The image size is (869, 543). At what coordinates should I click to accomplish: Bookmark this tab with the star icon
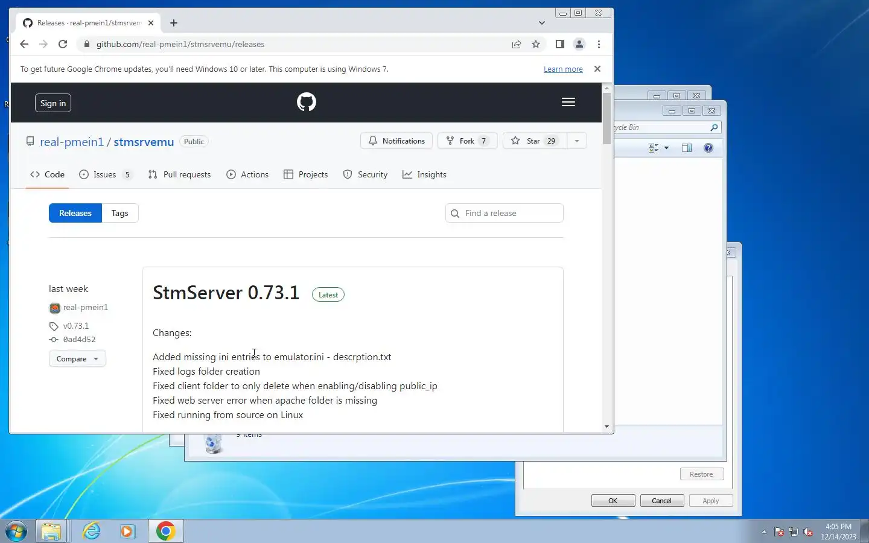coord(536,44)
